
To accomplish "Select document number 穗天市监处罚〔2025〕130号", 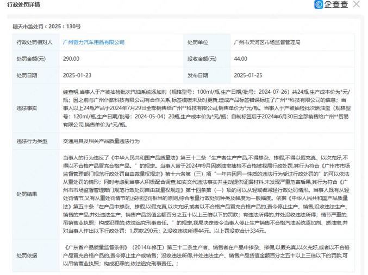I will [47, 26].
